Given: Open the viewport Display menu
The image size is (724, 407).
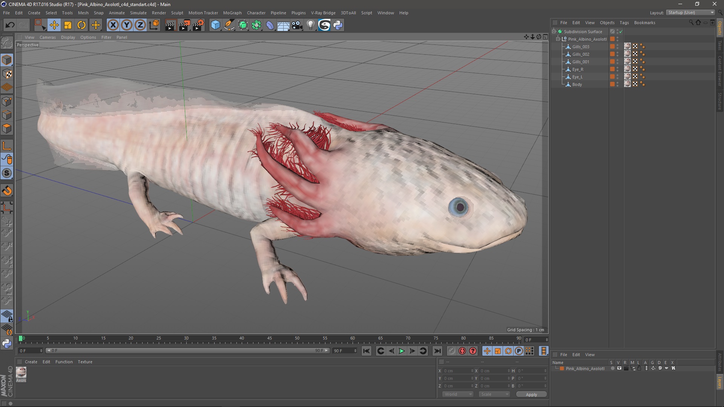Looking at the screenshot, I should pyautogui.click(x=68, y=37).
